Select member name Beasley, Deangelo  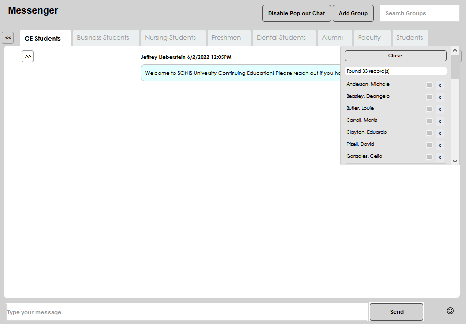[x=368, y=96]
